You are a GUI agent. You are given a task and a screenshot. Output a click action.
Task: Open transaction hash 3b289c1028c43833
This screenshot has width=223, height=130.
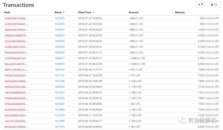click(15, 47)
